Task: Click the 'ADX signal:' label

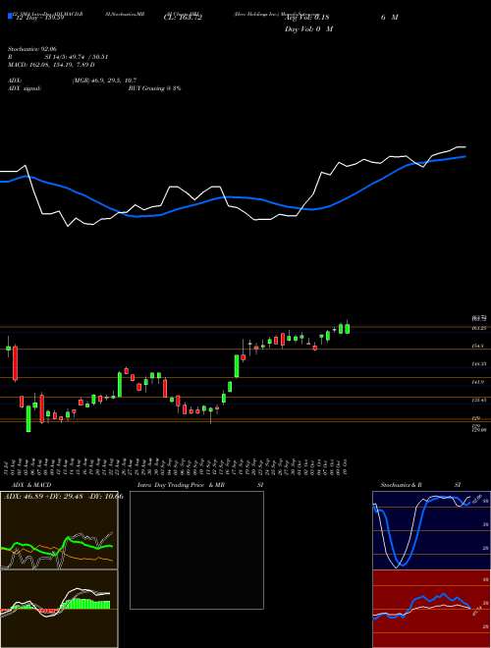Action: pos(25,88)
